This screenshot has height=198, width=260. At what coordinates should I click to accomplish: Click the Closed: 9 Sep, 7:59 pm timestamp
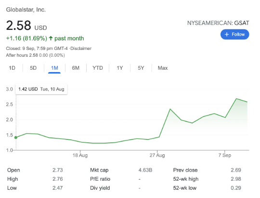[x=37, y=49]
